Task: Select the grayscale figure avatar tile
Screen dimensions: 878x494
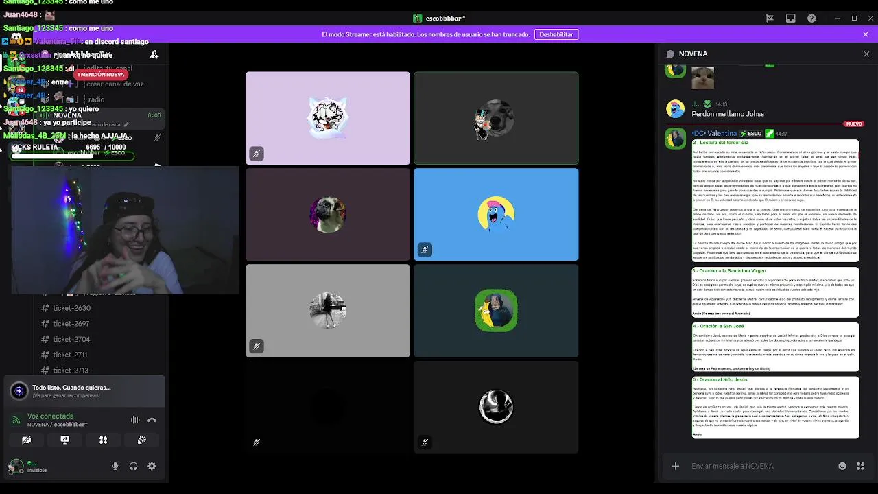Action: coord(328,311)
